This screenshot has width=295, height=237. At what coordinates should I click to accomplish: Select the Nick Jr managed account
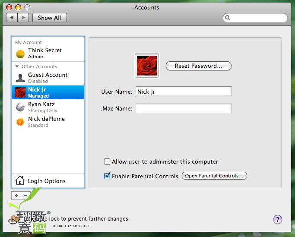(x=48, y=92)
